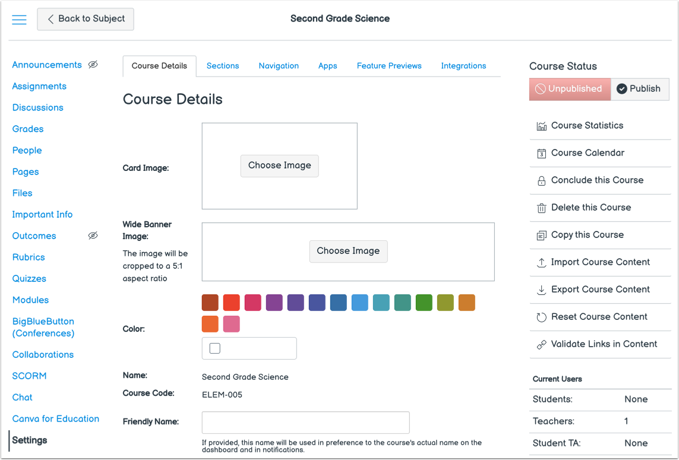The width and height of the screenshot is (679, 460).
Task: Open the Course Statistics link
Action: (587, 125)
